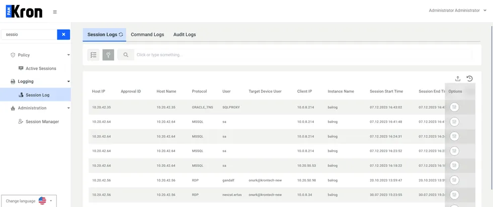
Task: Open the Administrator Administrator user menu
Action: pyautogui.click(x=457, y=11)
